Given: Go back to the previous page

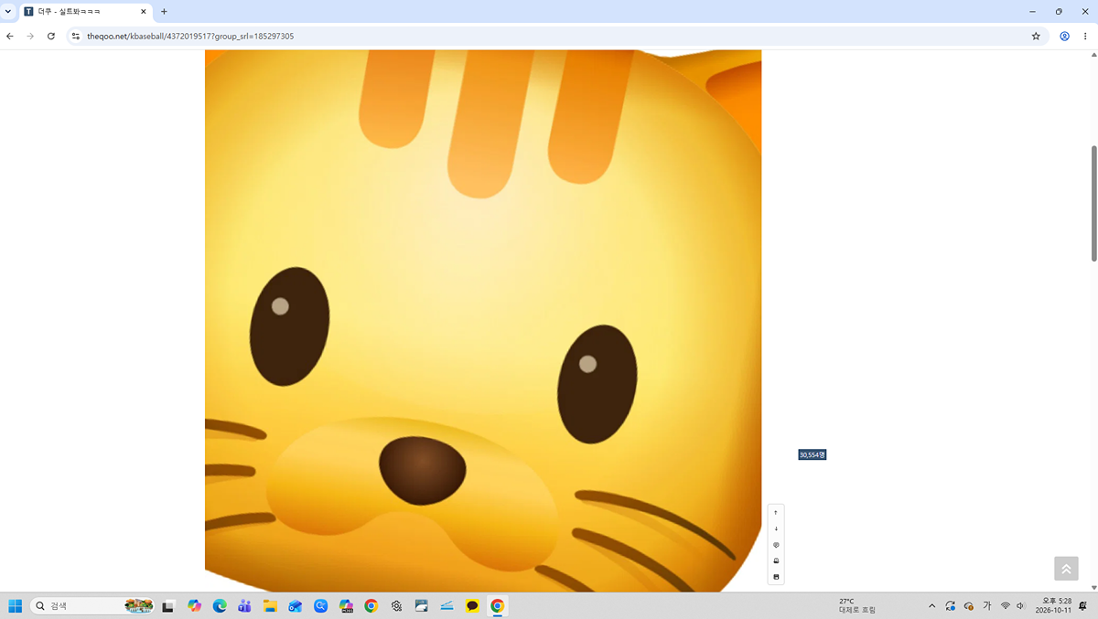Looking at the screenshot, I should 10,37.
